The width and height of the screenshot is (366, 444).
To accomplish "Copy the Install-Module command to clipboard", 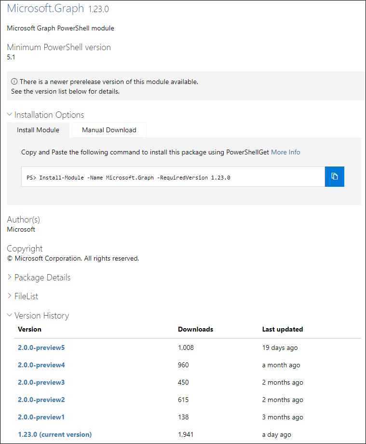I will 334,177.
